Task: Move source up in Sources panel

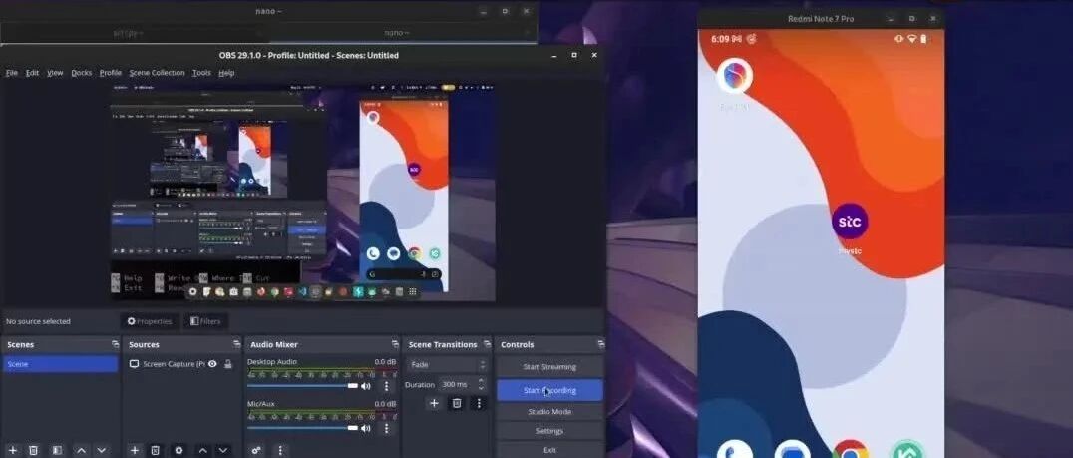Action: (x=202, y=450)
